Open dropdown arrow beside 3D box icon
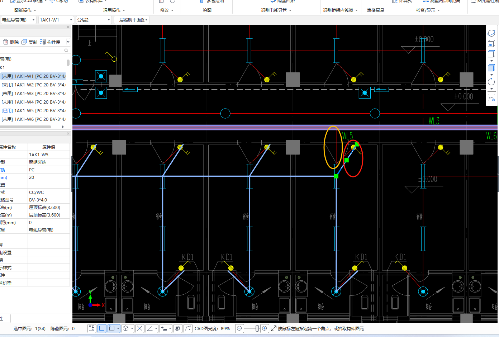 132,328
